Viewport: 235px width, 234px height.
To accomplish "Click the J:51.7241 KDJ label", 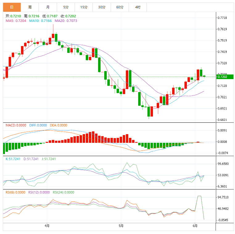I will [x=49, y=159].
